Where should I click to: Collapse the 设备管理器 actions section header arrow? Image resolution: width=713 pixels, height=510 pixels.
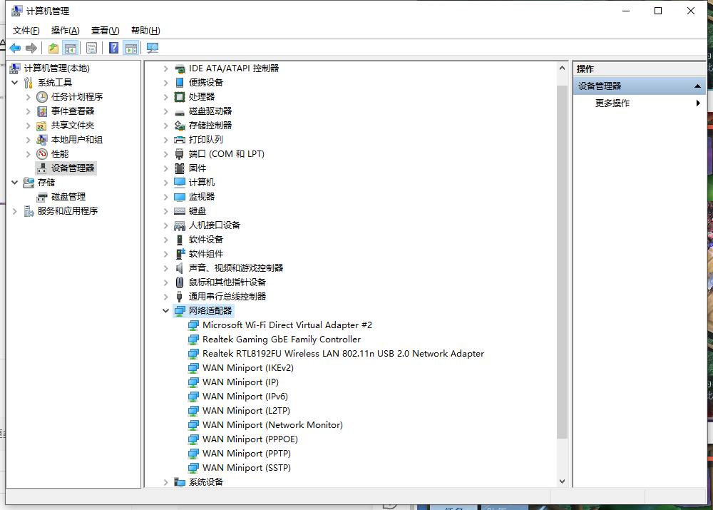point(698,86)
